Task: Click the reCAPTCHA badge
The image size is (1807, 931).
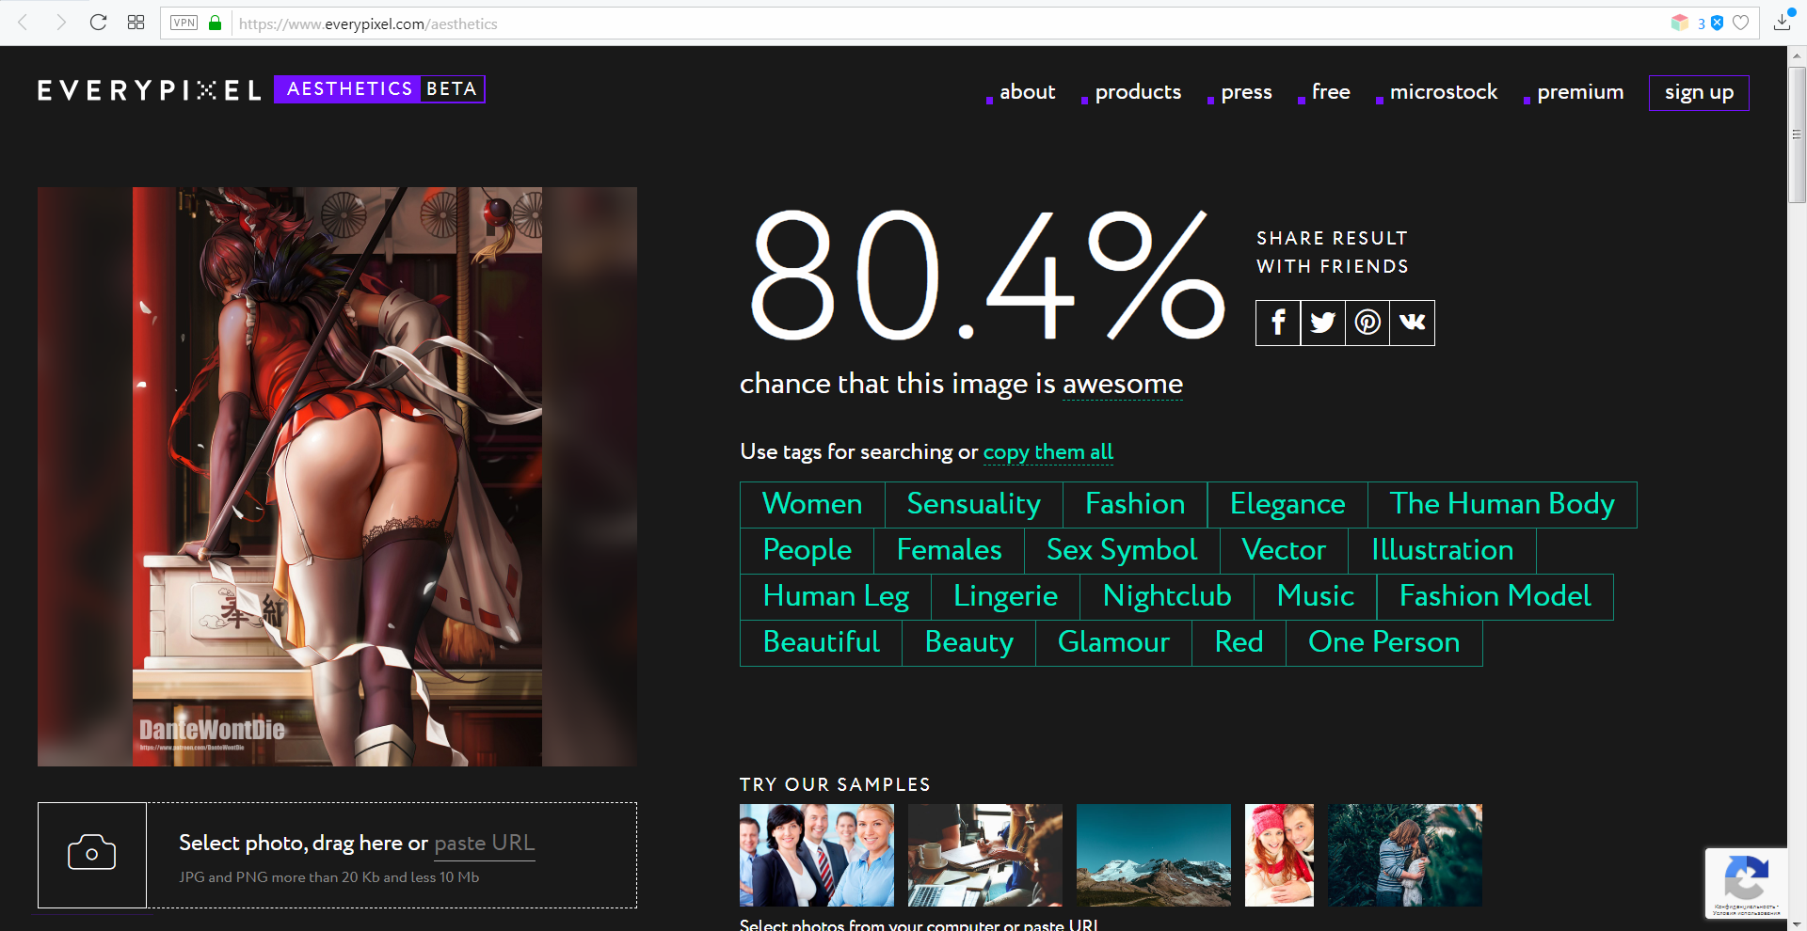Action: tap(1746, 883)
